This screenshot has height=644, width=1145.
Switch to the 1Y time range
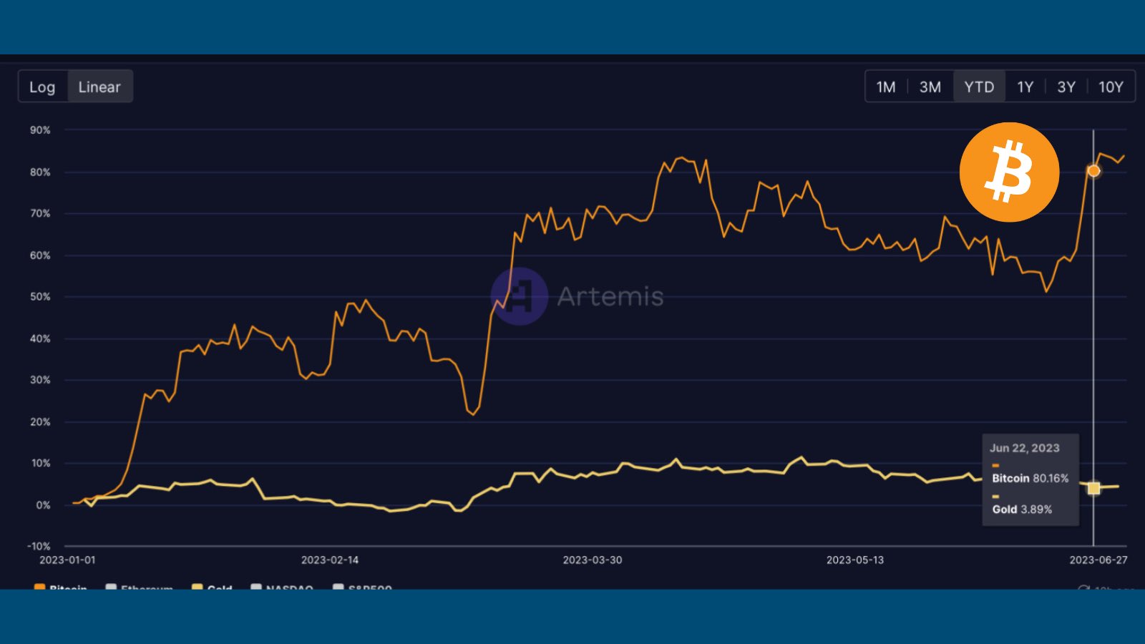click(x=1025, y=87)
